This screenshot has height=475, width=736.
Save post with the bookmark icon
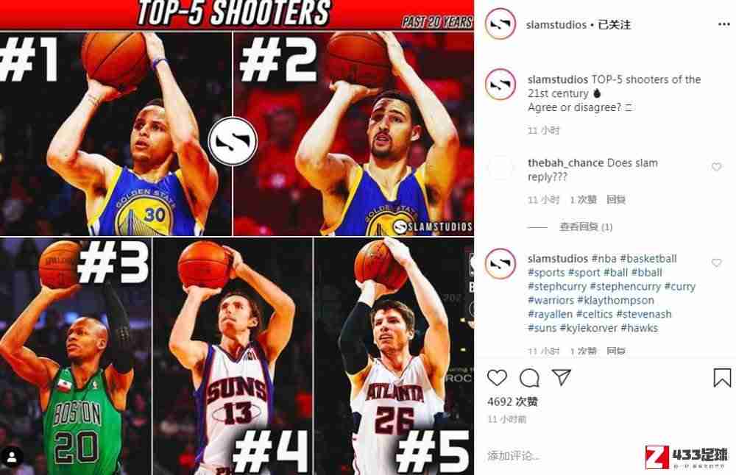pyautogui.click(x=722, y=377)
